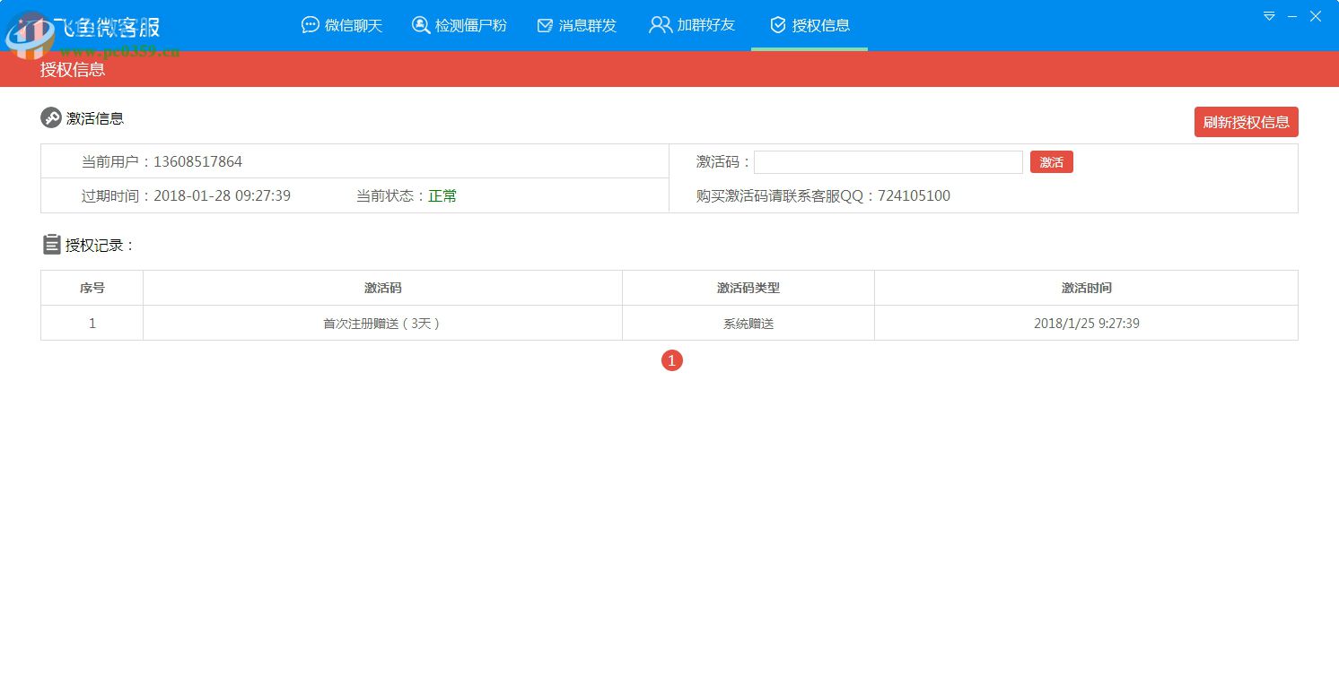The height and width of the screenshot is (692, 1339).
Task: Select the 授权信息 tab
Action: tap(810, 25)
